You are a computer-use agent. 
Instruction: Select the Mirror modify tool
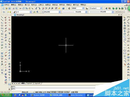[x=125, y=23]
